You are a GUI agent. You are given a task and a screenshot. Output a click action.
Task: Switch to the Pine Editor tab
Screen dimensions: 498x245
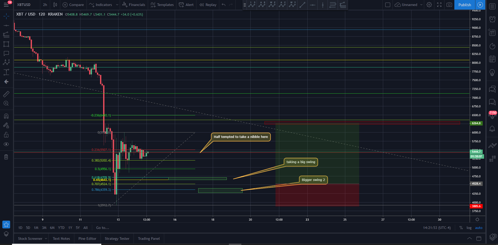pos(87,239)
